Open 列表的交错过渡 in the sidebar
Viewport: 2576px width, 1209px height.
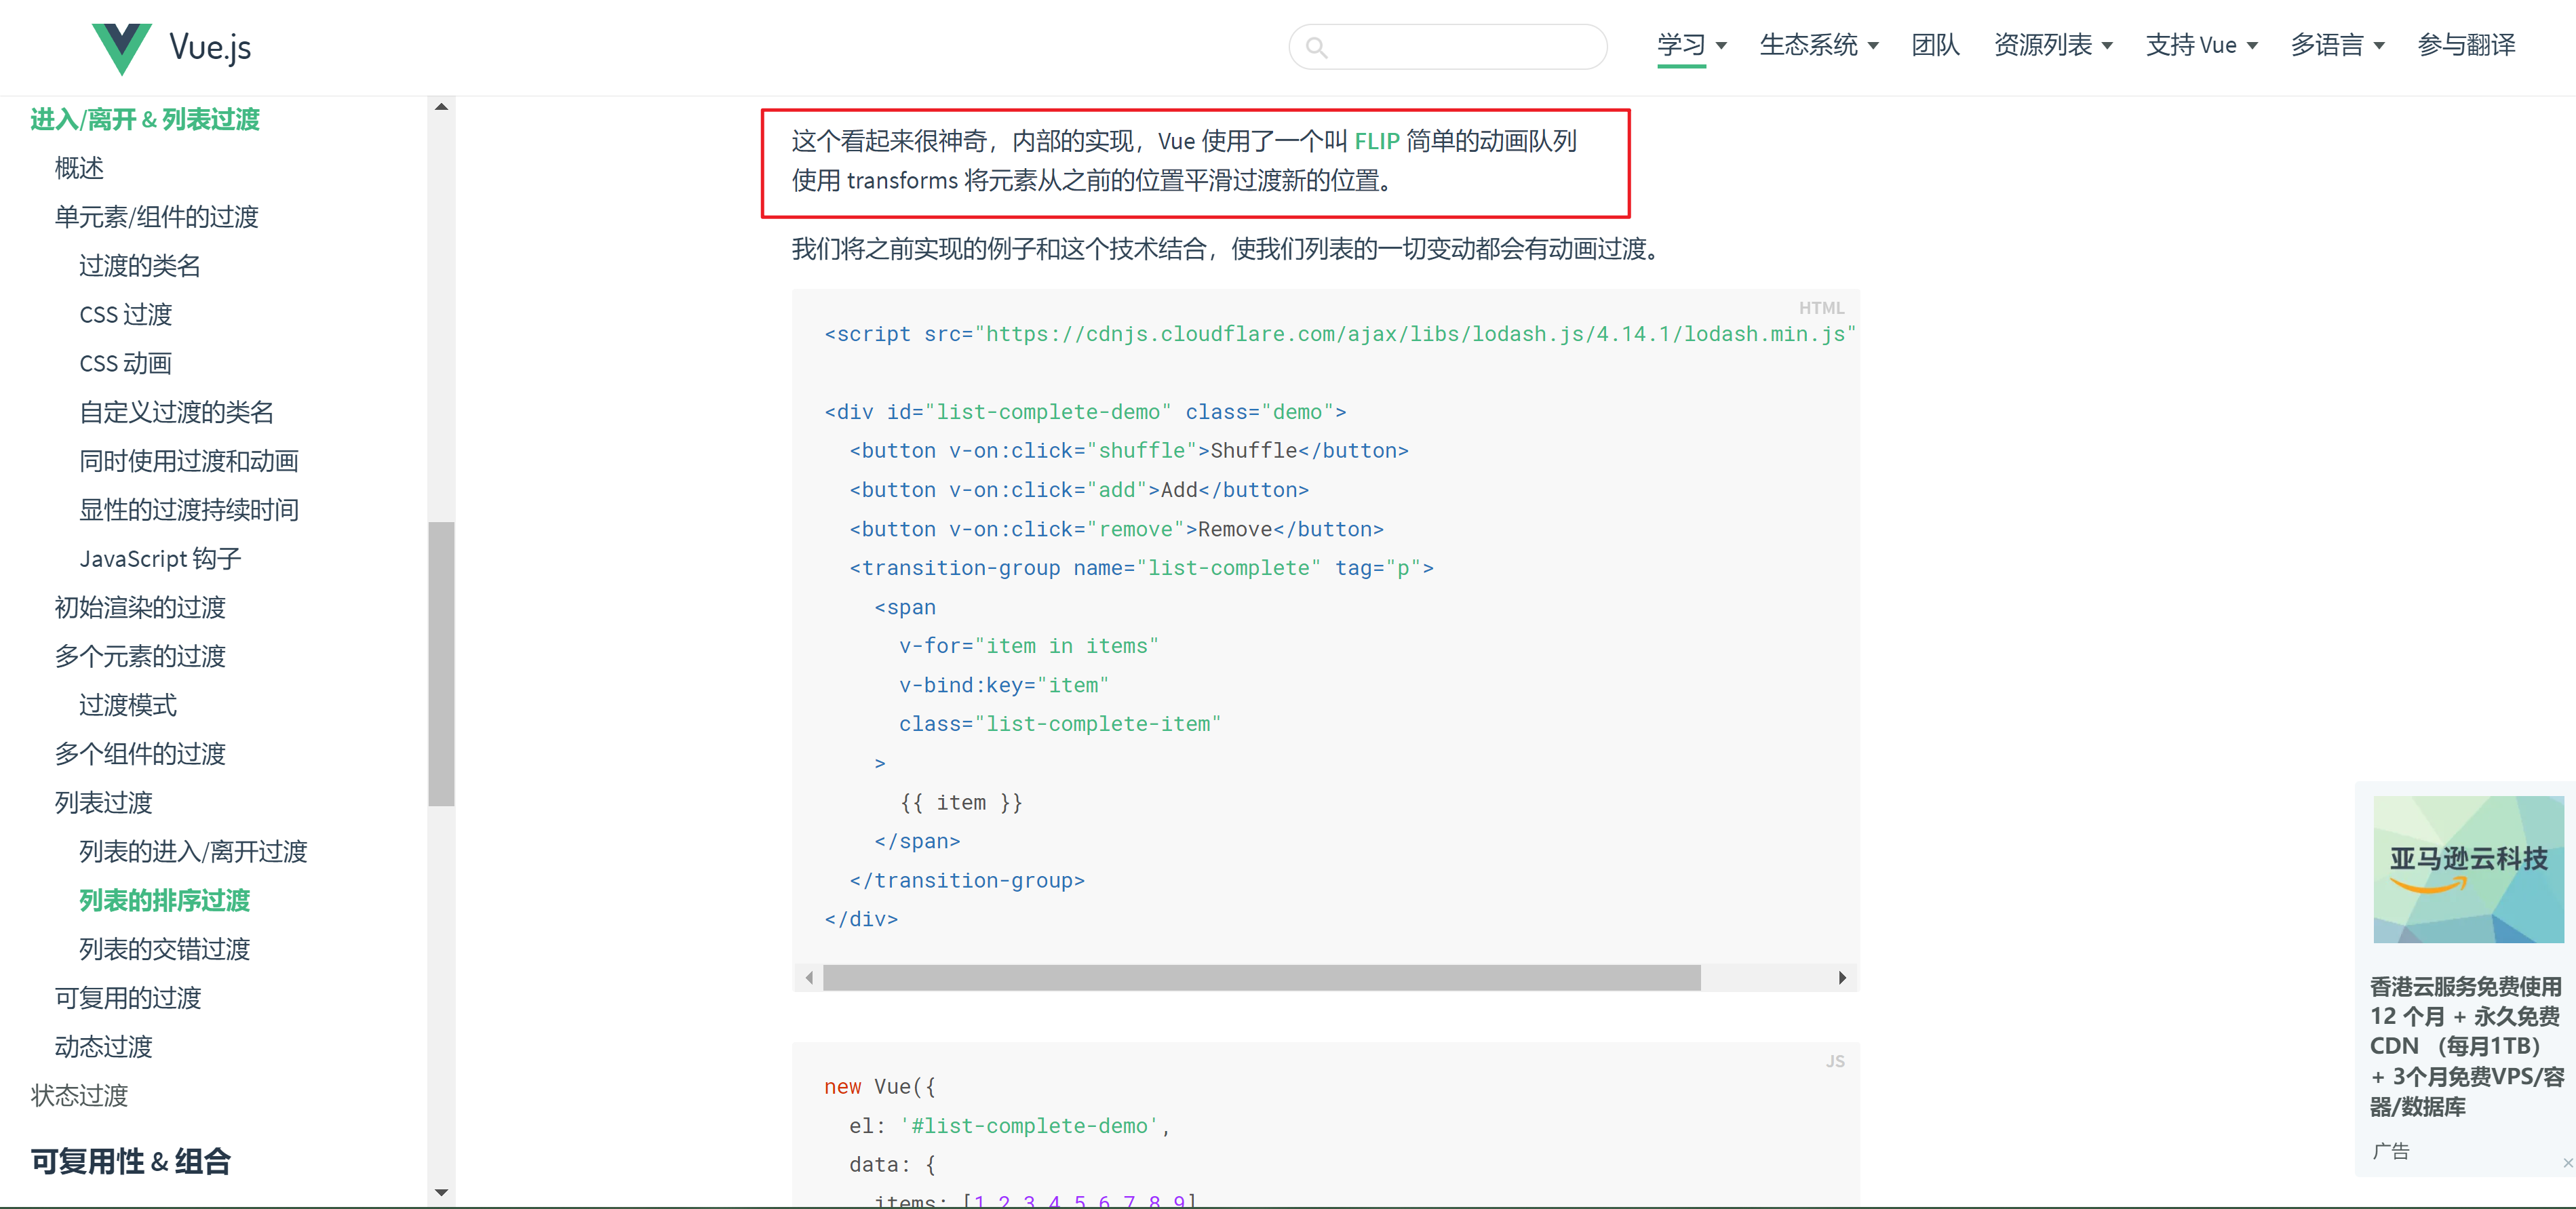point(164,949)
